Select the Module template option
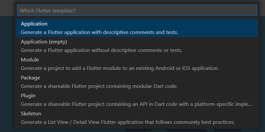265x132 pixels. 137,64
